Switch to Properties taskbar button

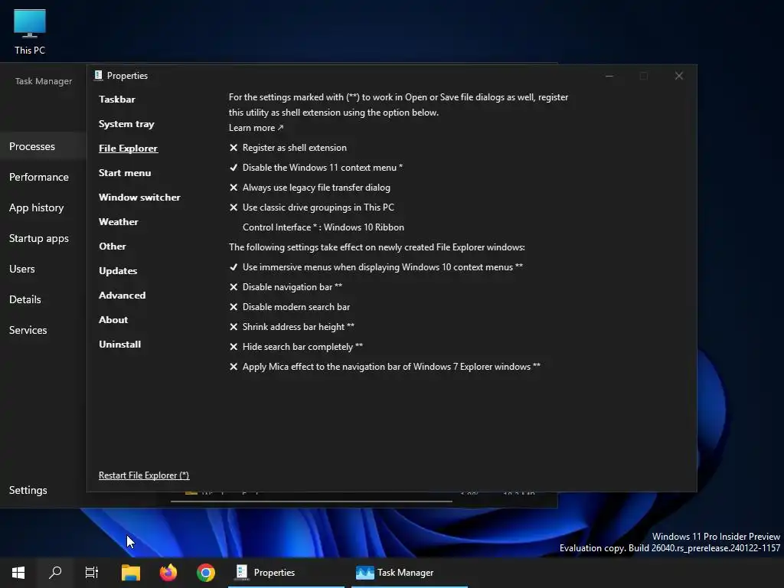click(286, 573)
